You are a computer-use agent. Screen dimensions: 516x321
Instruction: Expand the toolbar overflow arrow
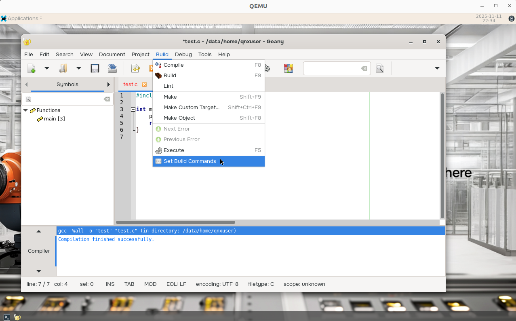click(437, 68)
